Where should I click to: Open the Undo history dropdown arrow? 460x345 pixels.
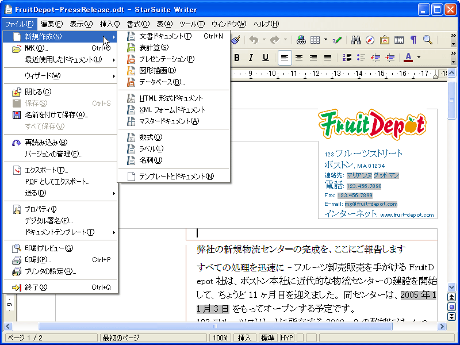pyautogui.click(x=264, y=40)
